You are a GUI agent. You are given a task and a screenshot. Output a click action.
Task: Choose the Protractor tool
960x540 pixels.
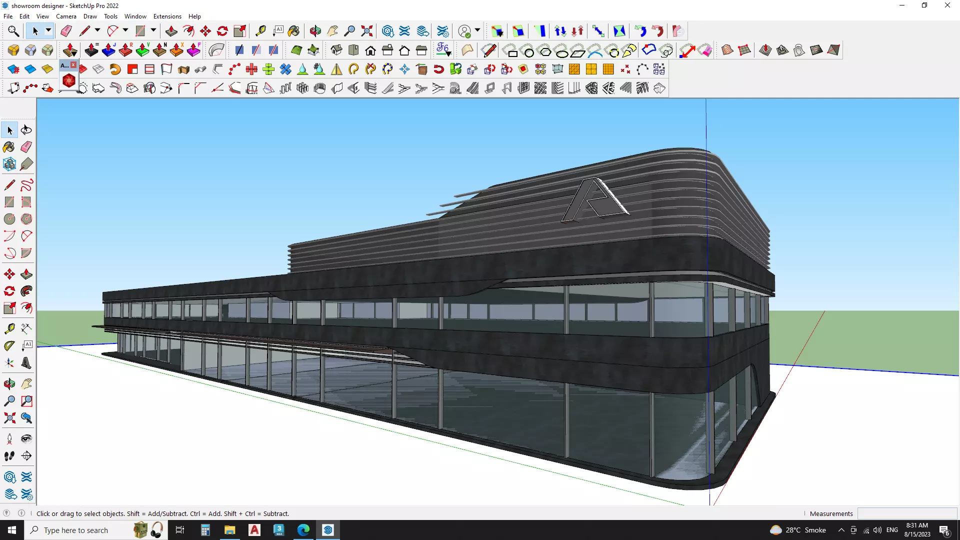click(9, 345)
